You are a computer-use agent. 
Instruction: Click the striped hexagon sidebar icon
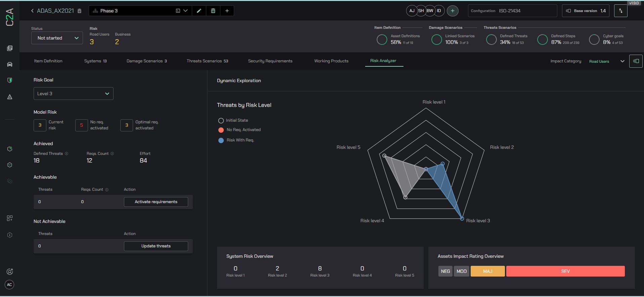10,149
